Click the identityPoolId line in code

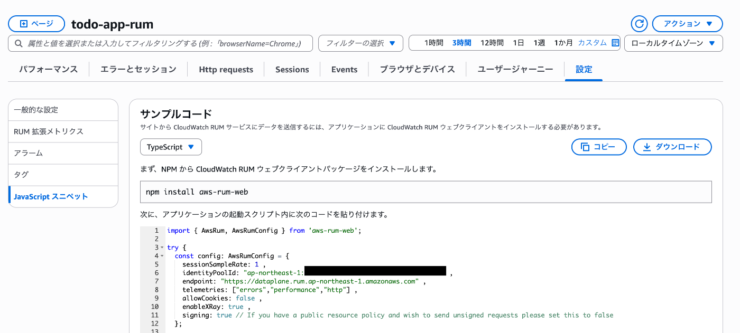317,273
